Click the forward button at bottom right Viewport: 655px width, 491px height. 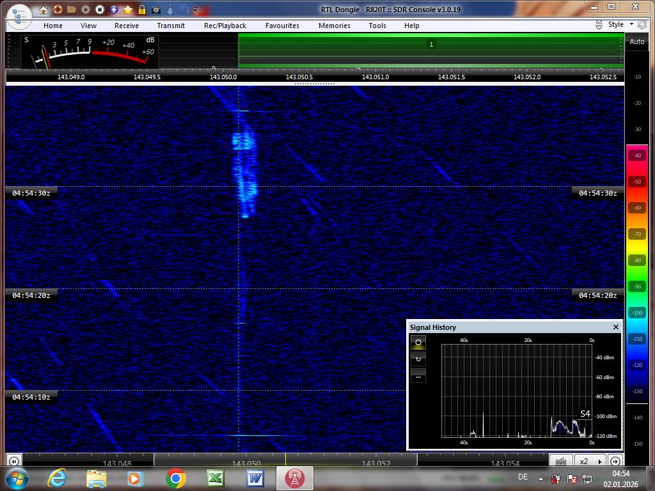615,461
